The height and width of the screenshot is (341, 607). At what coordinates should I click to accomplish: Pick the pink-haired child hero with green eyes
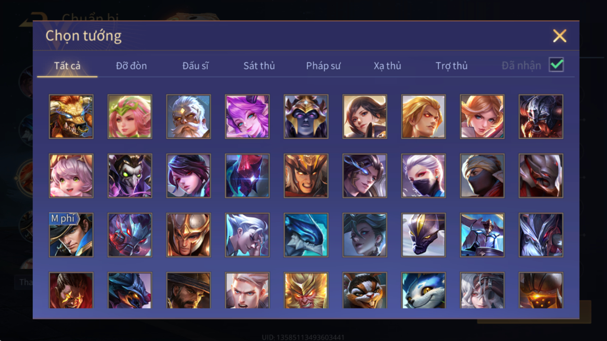[x=71, y=175]
